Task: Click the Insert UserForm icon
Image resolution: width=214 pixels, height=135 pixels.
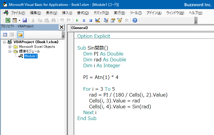Action: 15,20
